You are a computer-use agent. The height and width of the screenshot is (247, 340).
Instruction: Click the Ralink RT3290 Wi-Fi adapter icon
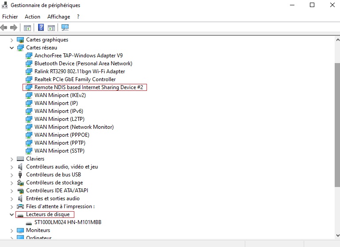29,71
